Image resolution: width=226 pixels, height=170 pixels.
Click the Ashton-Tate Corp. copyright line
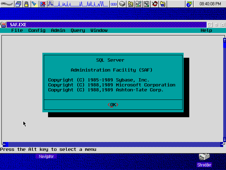pyautogui.click(x=106, y=90)
